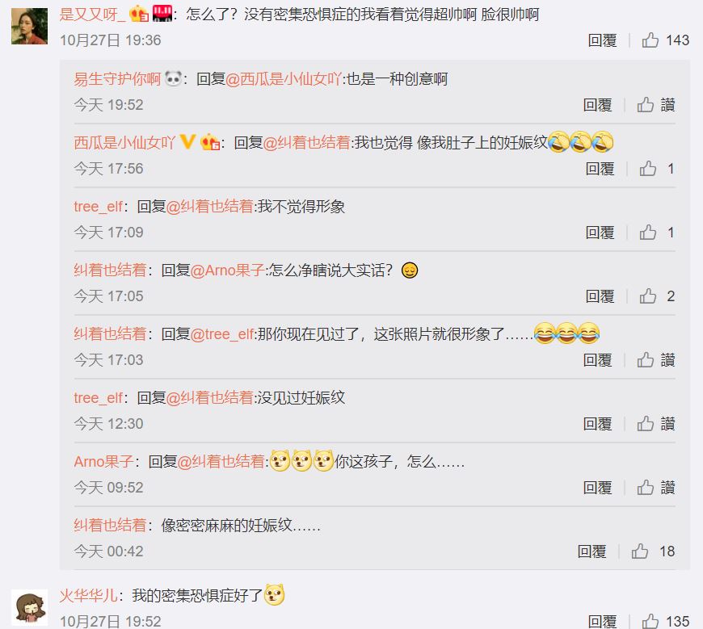Visit Arno果子's profile via username
Image resolution: width=703 pixels, height=629 pixels.
point(103,461)
